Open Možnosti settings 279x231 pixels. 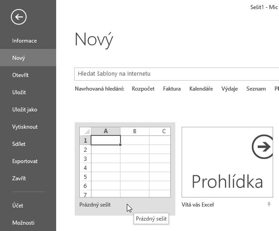click(28, 223)
